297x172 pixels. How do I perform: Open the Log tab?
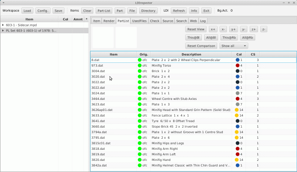(x=203, y=21)
